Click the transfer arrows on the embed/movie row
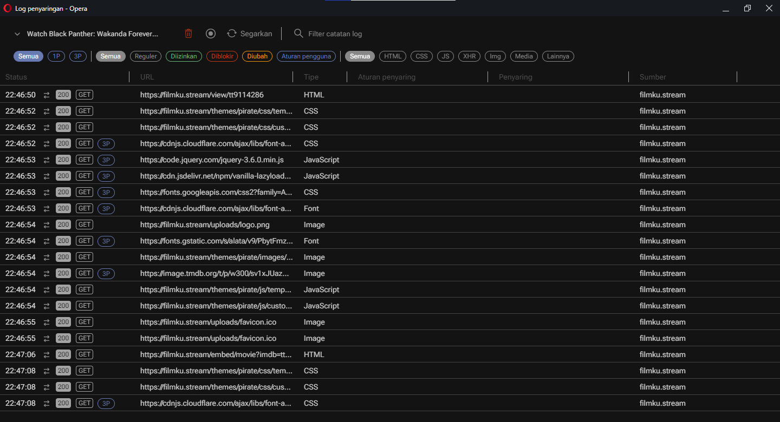 pyautogui.click(x=46, y=354)
